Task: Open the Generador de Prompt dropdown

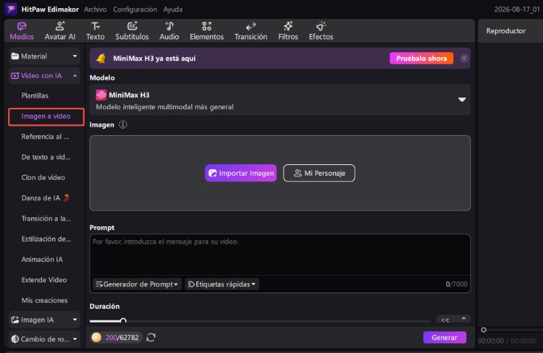Action: point(137,284)
